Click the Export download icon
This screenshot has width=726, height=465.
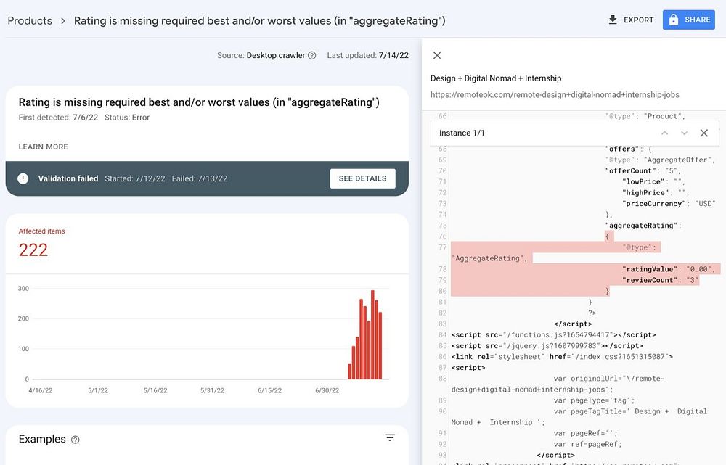pos(613,20)
